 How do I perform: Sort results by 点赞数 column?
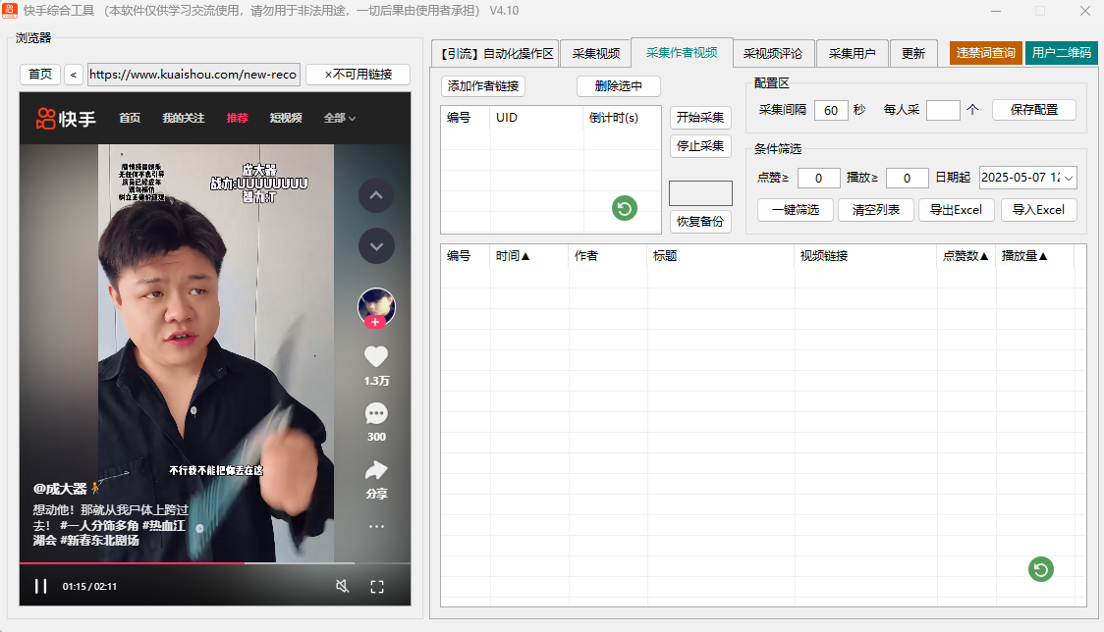966,256
